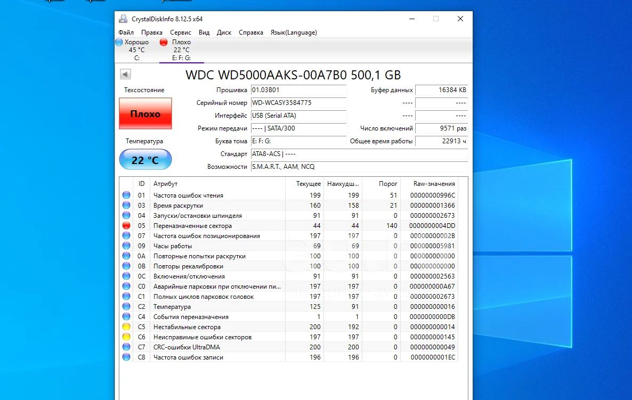Viewport: 632px width, 400px height.
Task: Click the blue icon for Часы работы
Action: [x=127, y=246]
